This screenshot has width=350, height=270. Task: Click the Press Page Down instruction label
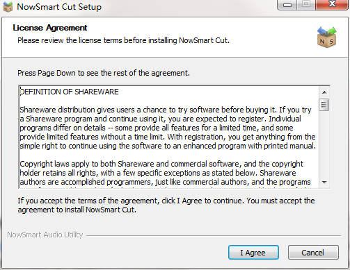[x=104, y=73]
